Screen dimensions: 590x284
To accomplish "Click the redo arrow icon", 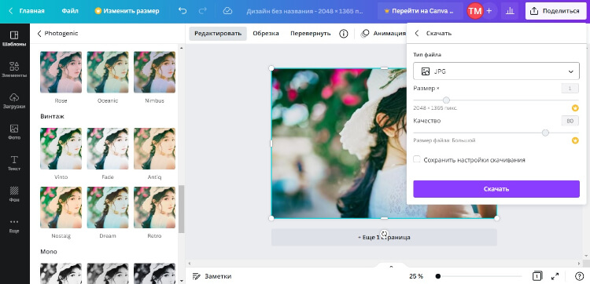I will (202, 11).
